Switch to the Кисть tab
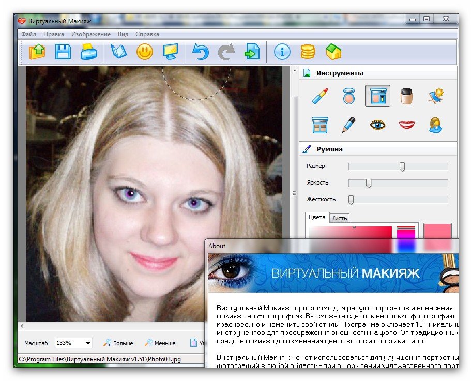 339,218
